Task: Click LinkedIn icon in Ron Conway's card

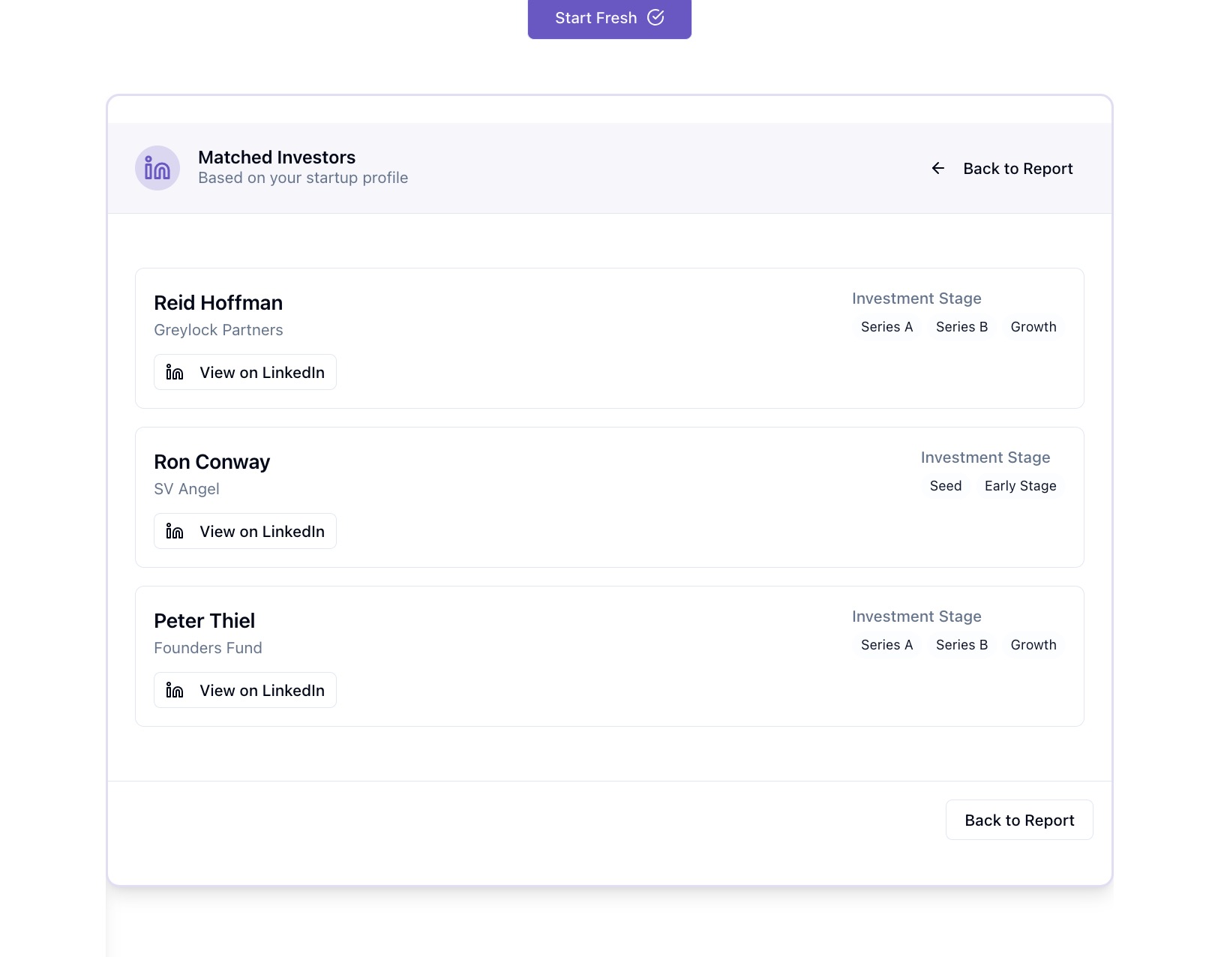Action: pos(175,531)
